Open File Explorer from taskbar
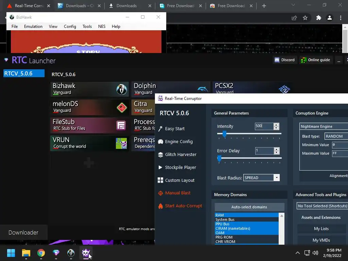Viewport: 348px width, 261px height. click(x=26, y=253)
